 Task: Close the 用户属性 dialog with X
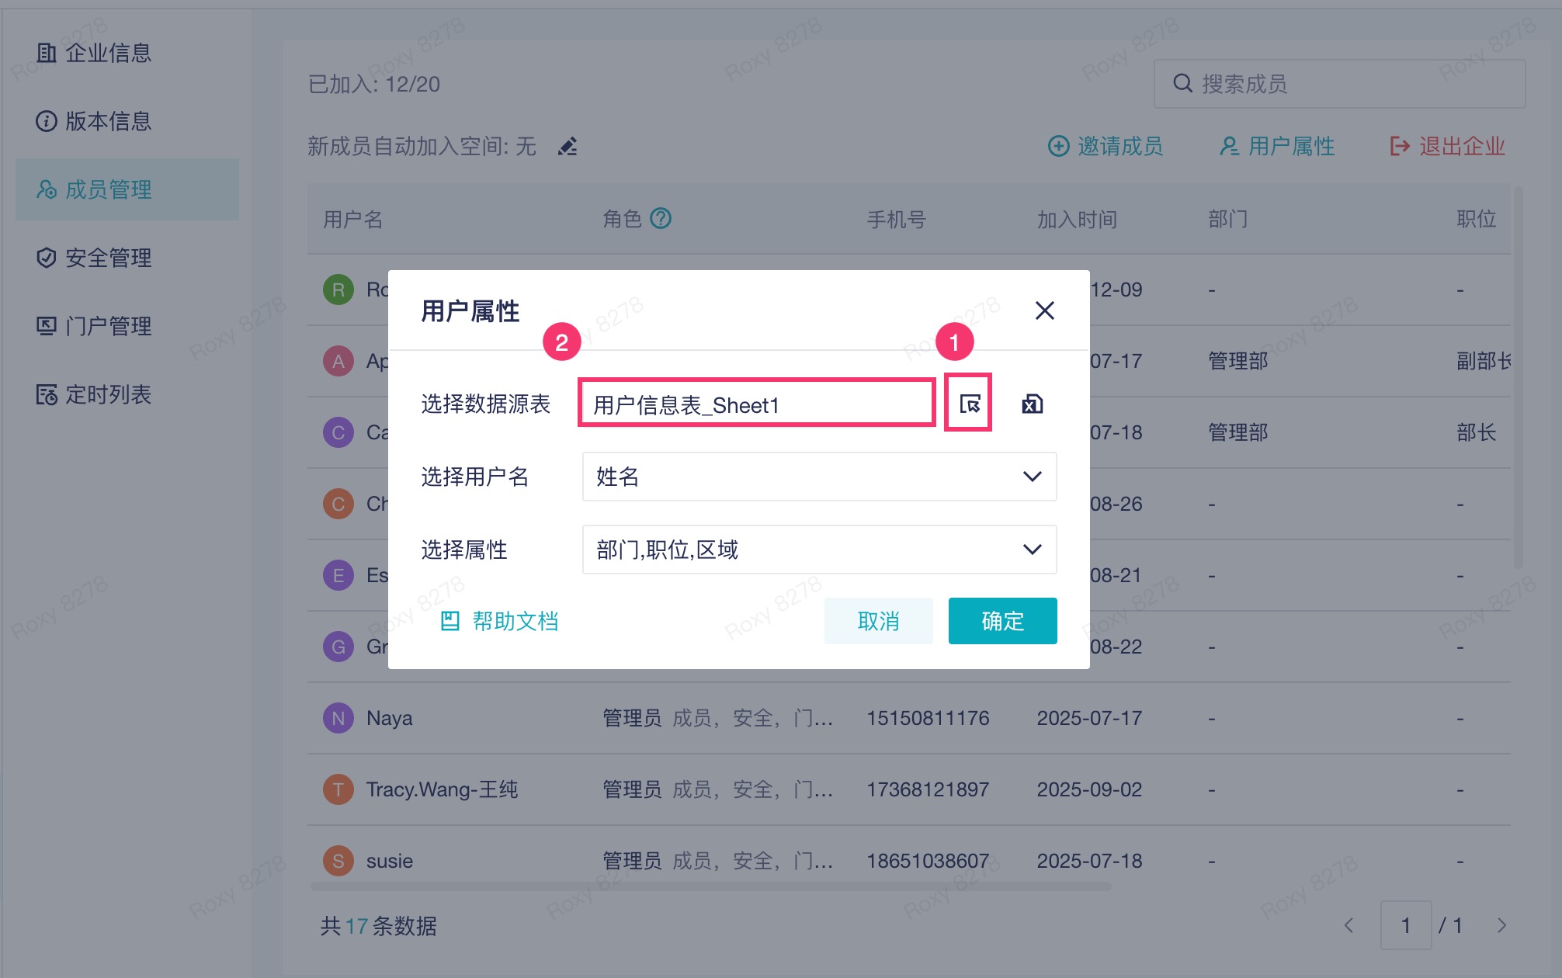click(x=1044, y=310)
